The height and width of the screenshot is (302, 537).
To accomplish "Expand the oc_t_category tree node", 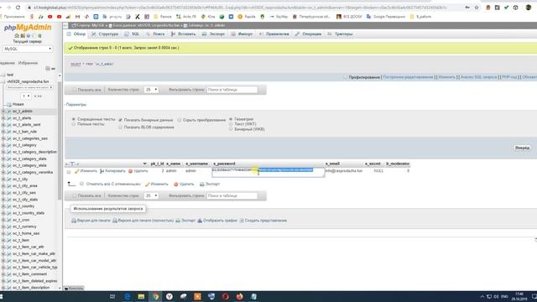I will point(3,145).
